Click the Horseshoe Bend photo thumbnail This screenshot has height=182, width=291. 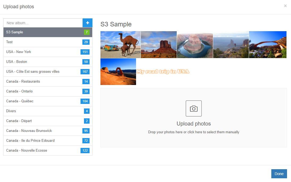point(195,45)
